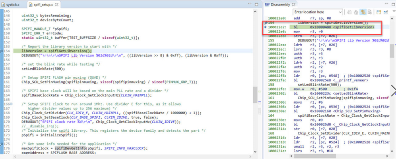The width and height of the screenshot is (396, 159).
Task: Click the Disassembly view icon
Action: point(267,4)
